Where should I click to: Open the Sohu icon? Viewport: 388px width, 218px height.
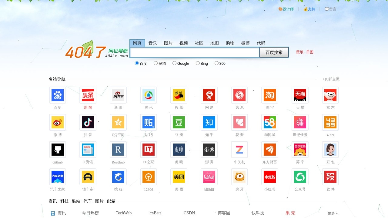(179, 95)
